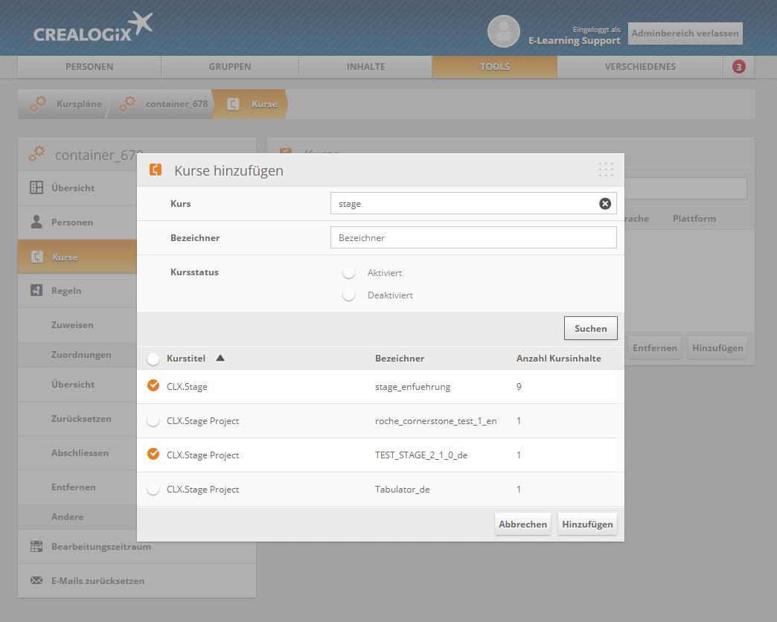Screen dimensions: 777x622
Task: Toggle the select-all checkbox beside Kurstitel
Action: tap(153, 359)
